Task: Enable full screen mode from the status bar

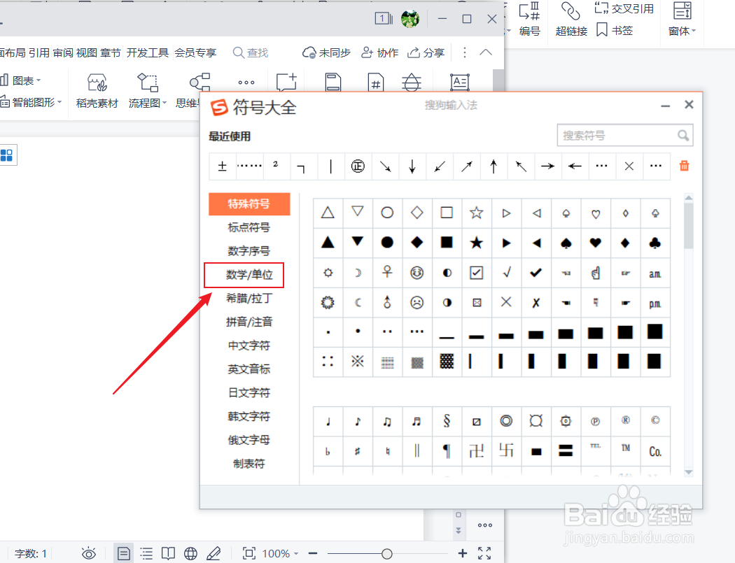Action: point(484,553)
